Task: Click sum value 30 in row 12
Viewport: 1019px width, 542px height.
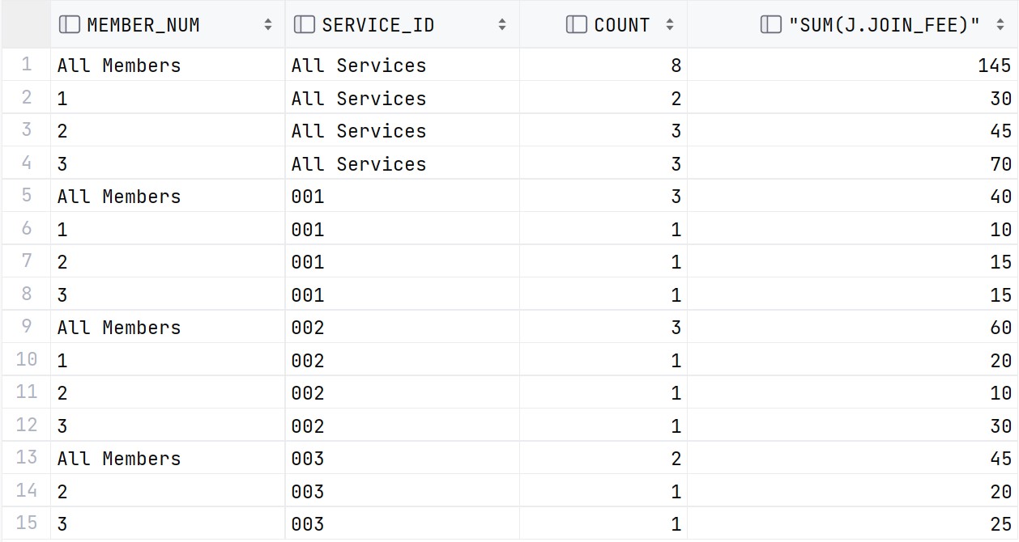Action: (853, 426)
